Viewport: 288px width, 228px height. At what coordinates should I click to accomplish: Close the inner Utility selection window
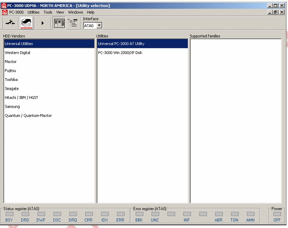point(282,12)
